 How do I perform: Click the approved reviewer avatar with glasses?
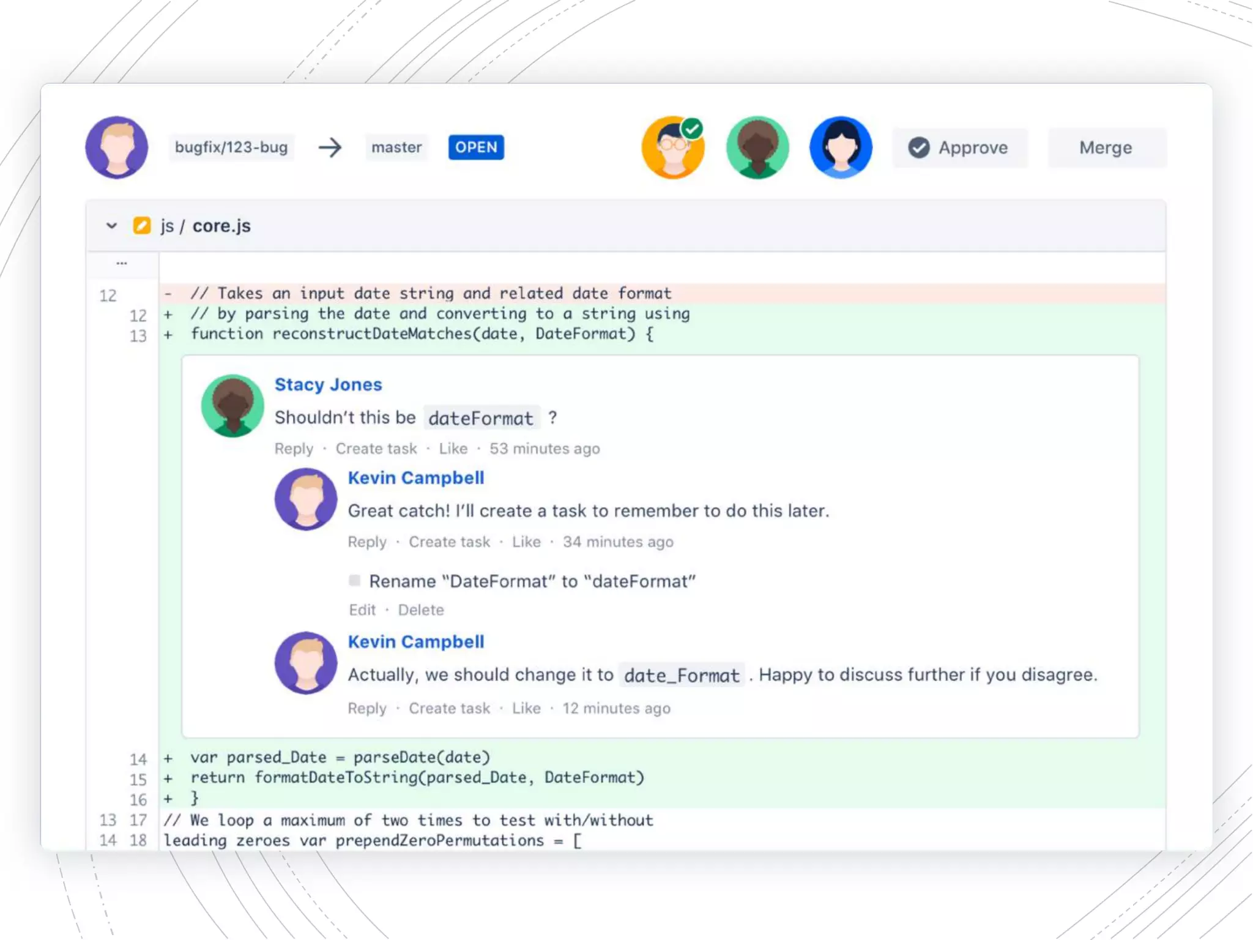672,147
